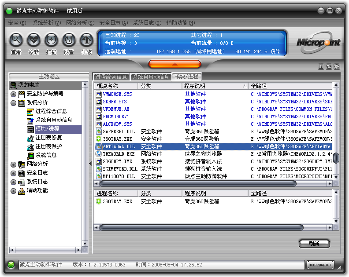Click the PRCMONDRV1 driver file icon
Screen dimensions: 349x277
pyautogui.click(x=99, y=117)
